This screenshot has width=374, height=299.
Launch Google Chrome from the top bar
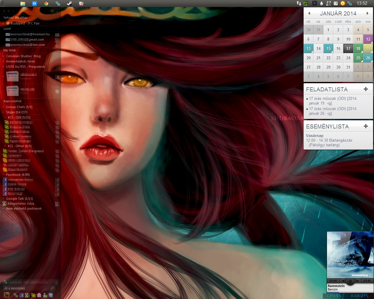(x=46, y=4)
